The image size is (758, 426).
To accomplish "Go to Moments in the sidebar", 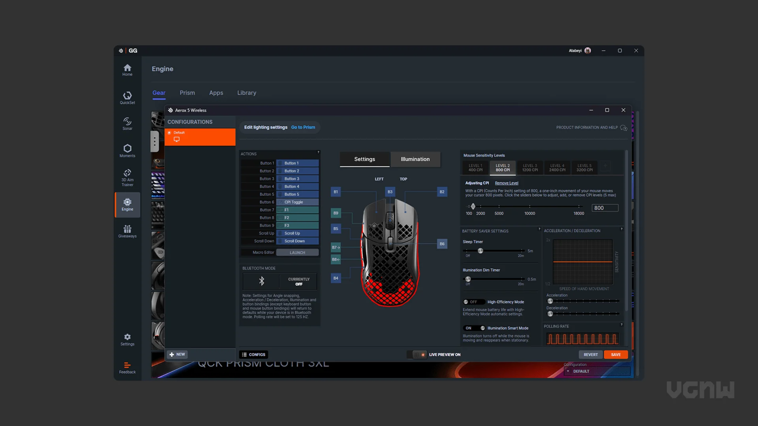I will coord(127,151).
